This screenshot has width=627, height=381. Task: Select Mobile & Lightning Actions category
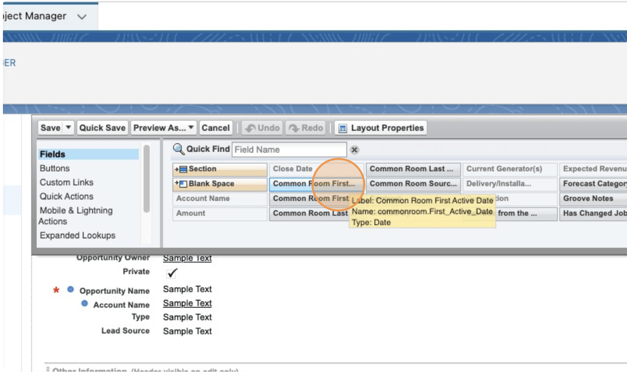pos(76,216)
